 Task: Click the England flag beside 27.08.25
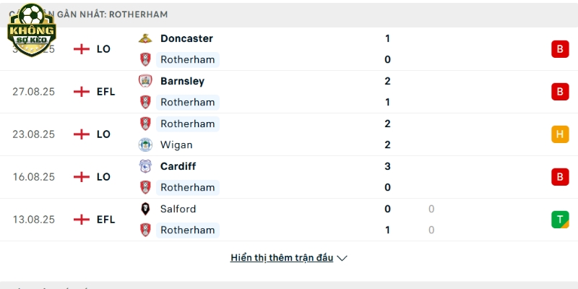click(82, 92)
